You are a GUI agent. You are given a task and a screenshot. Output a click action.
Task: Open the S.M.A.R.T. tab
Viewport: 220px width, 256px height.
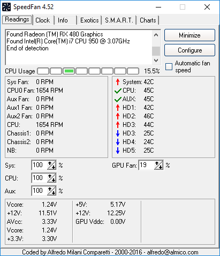point(119,20)
